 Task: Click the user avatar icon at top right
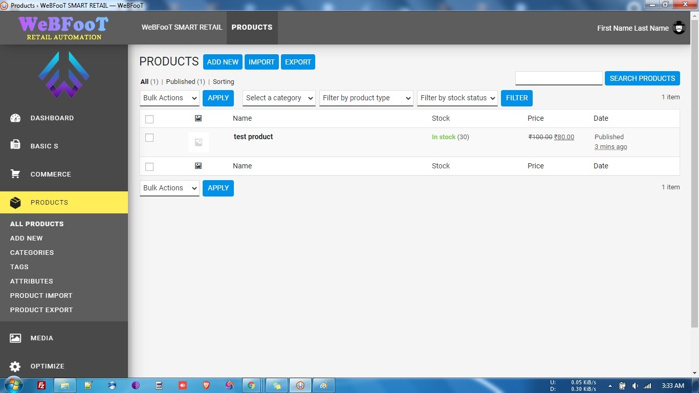679,28
